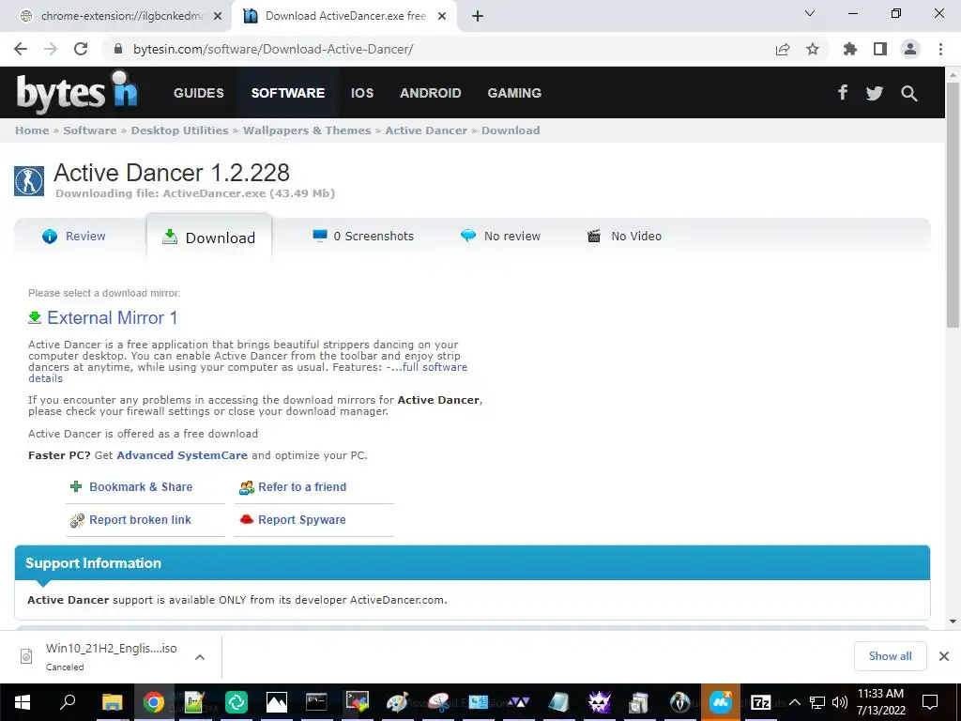Viewport: 961px width, 721px height.
Task: Open Windows Start menu
Action: [23, 702]
